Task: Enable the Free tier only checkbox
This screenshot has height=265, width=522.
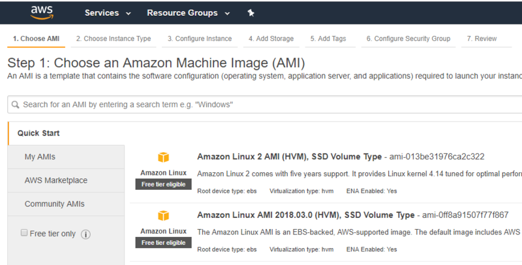Action: pyautogui.click(x=24, y=233)
